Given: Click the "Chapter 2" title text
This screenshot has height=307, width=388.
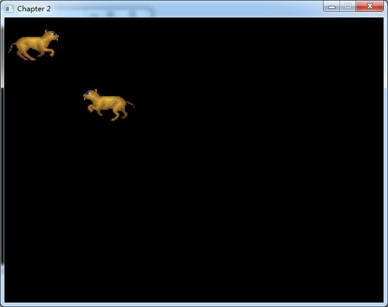Looking at the screenshot, I should 34,9.
